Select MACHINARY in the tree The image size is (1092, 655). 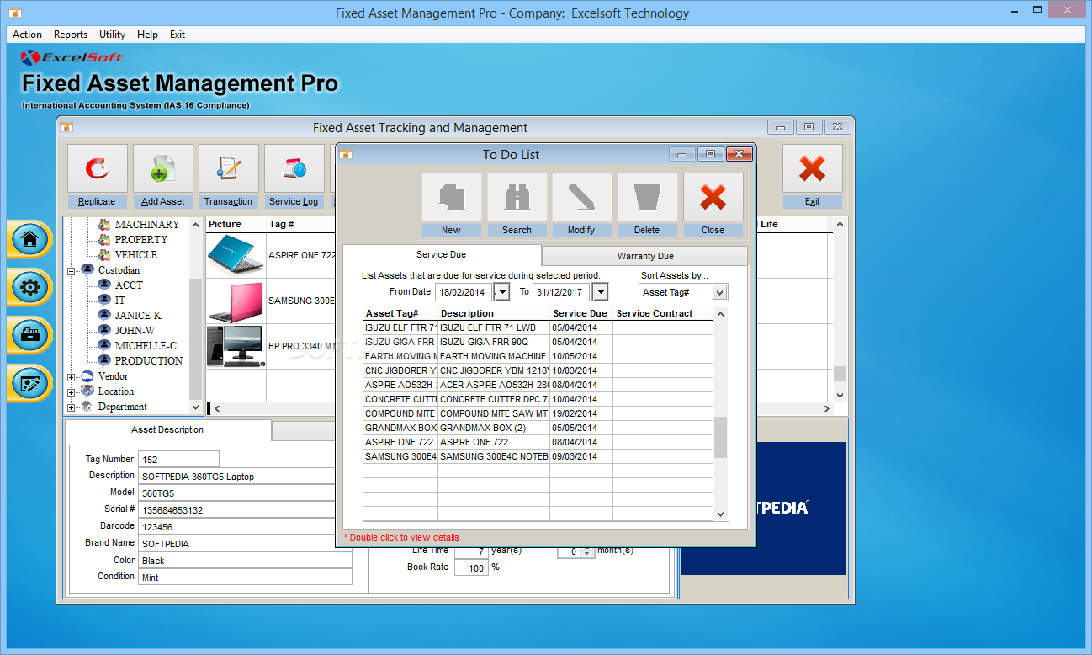click(x=146, y=225)
